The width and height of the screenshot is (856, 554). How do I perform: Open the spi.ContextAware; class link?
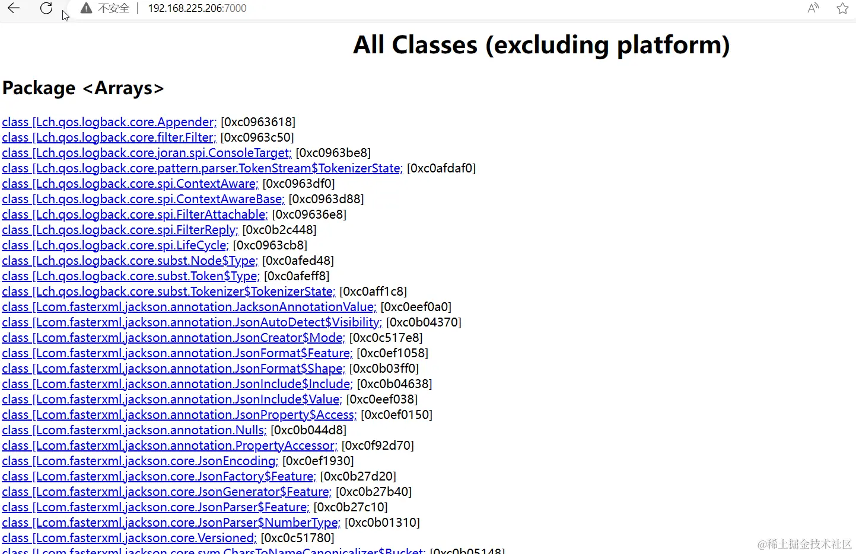(130, 184)
